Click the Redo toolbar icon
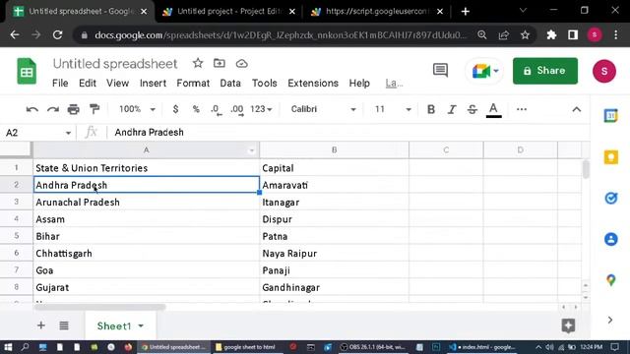Screen dimensions: 630x354 [x=53, y=109]
